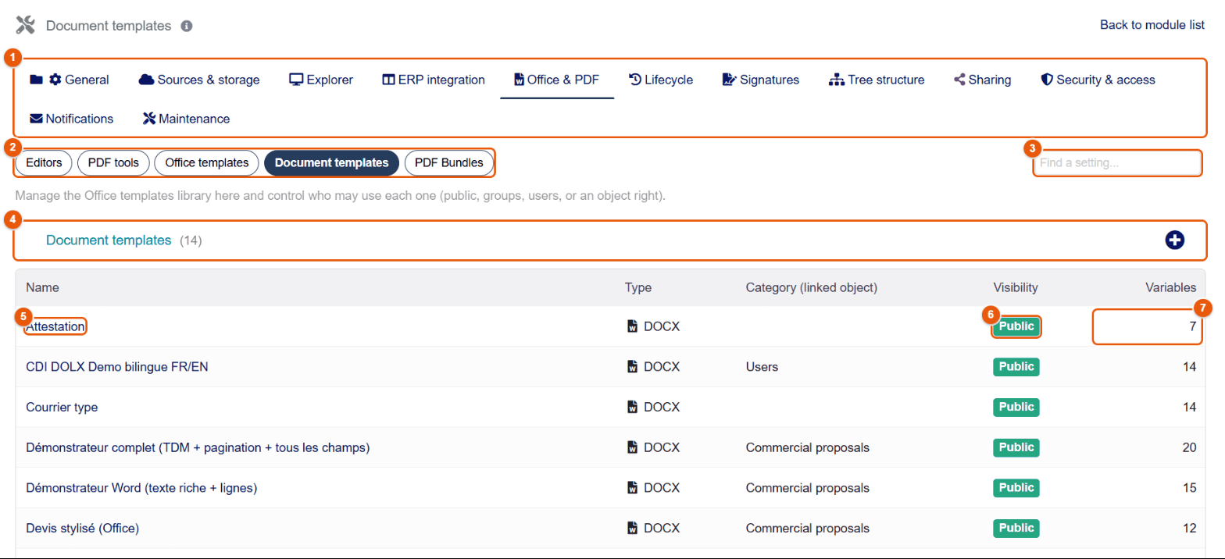Click the columns icon of ERP integration
This screenshot has height=559, width=1225.
pos(388,80)
